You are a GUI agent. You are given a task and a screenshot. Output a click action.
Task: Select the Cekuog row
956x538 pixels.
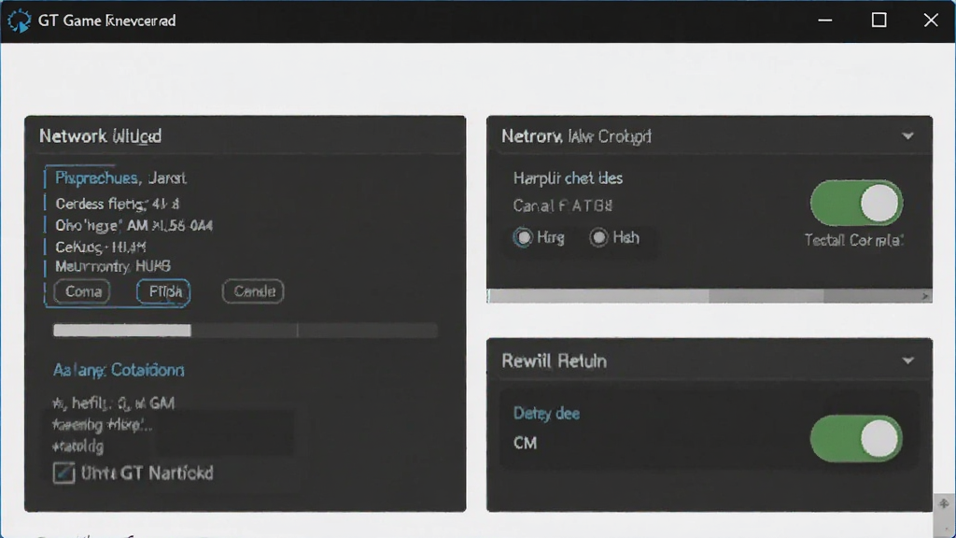(101, 247)
